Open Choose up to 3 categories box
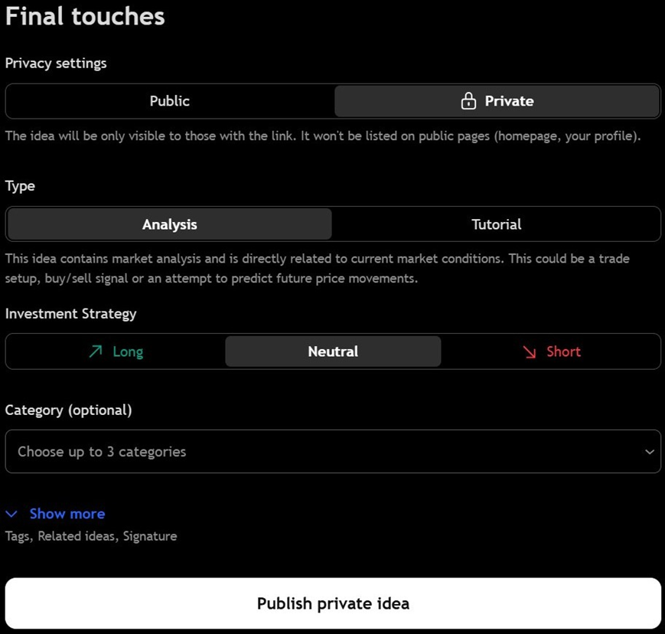Viewport: 665px width, 634px height. click(x=333, y=452)
